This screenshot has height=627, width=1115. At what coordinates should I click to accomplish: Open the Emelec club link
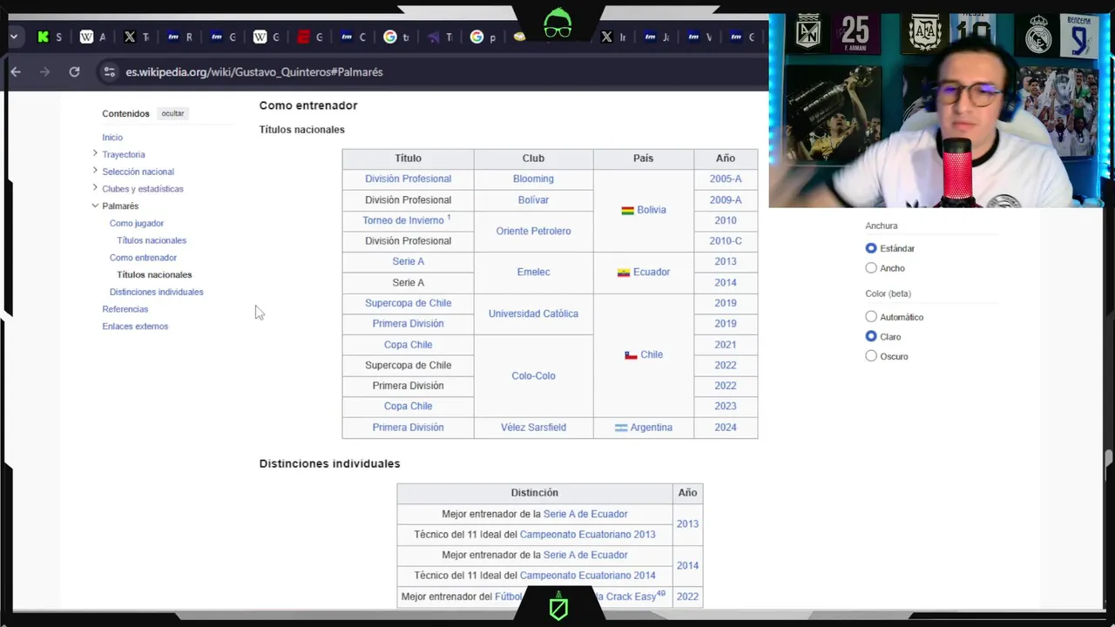click(x=533, y=272)
